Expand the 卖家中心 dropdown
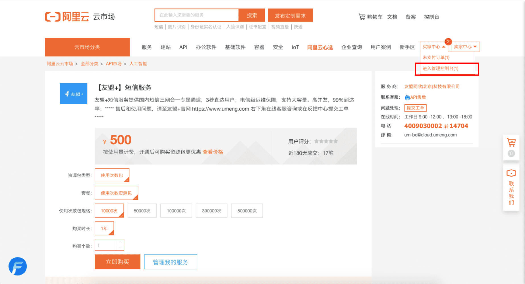Image resolution: width=525 pixels, height=284 pixels. tap(465, 47)
